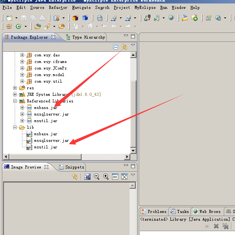Close the Image Preview tab

[46, 167]
